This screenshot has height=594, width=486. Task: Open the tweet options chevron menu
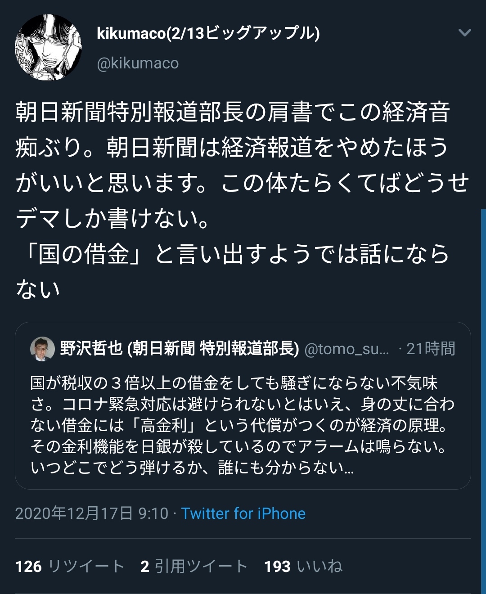(x=464, y=32)
